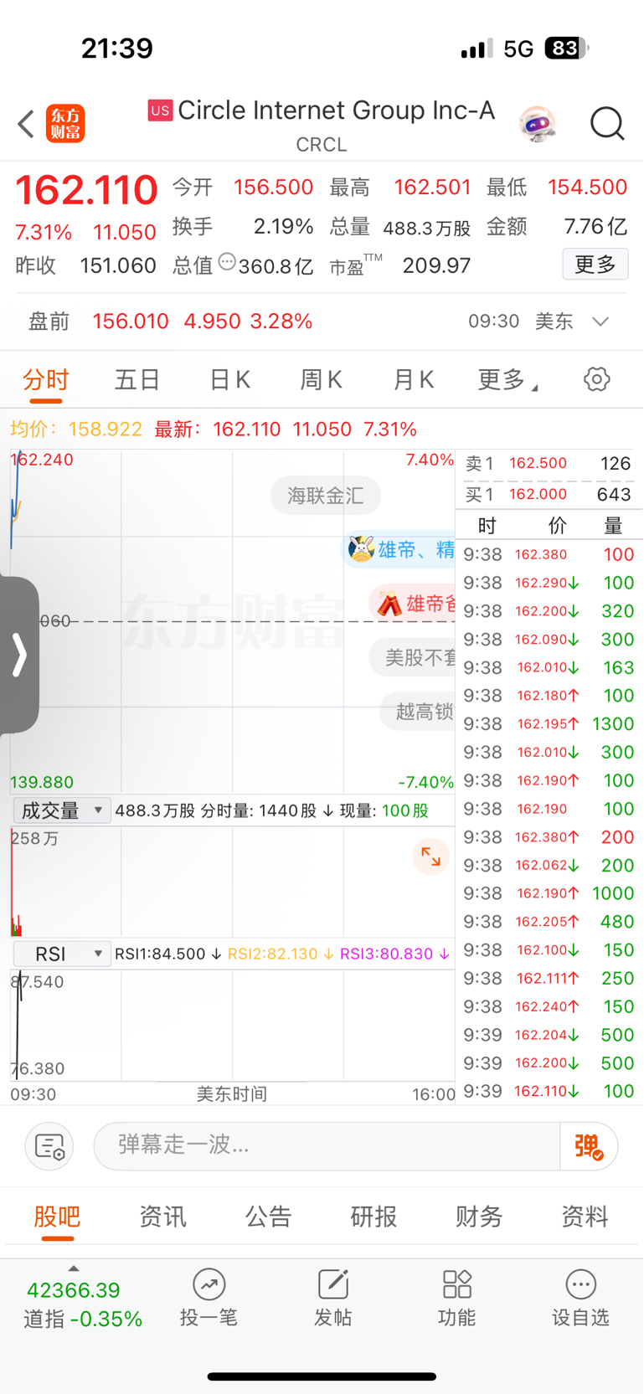Expand the index ticker up triangle
The width and height of the screenshot is (644, 1394).
(x=74, y=1269)
